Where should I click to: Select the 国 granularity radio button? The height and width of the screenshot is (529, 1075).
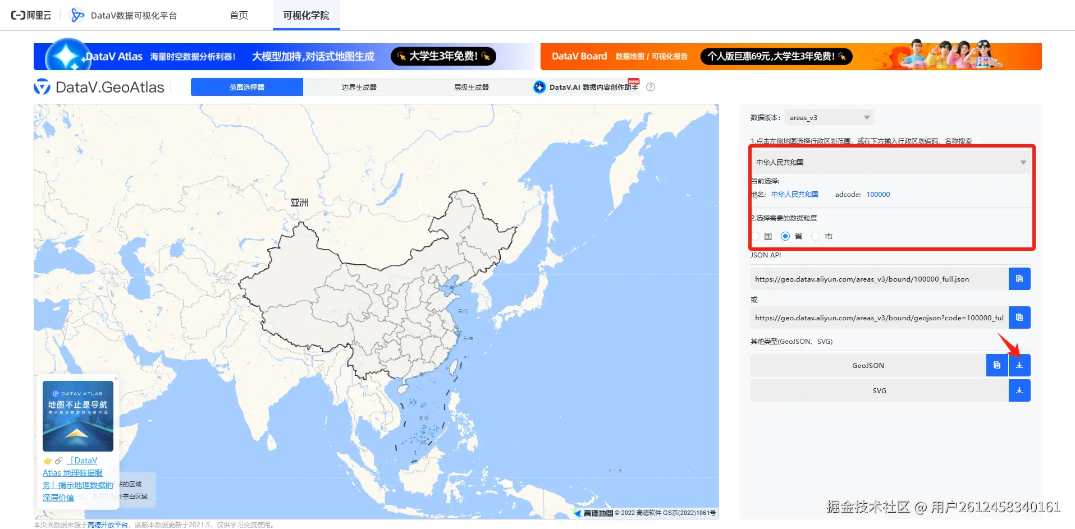756,236
